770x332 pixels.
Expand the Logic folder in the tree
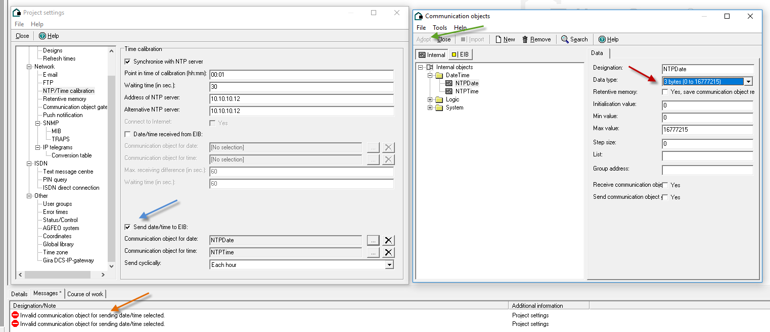click(430, 99)
